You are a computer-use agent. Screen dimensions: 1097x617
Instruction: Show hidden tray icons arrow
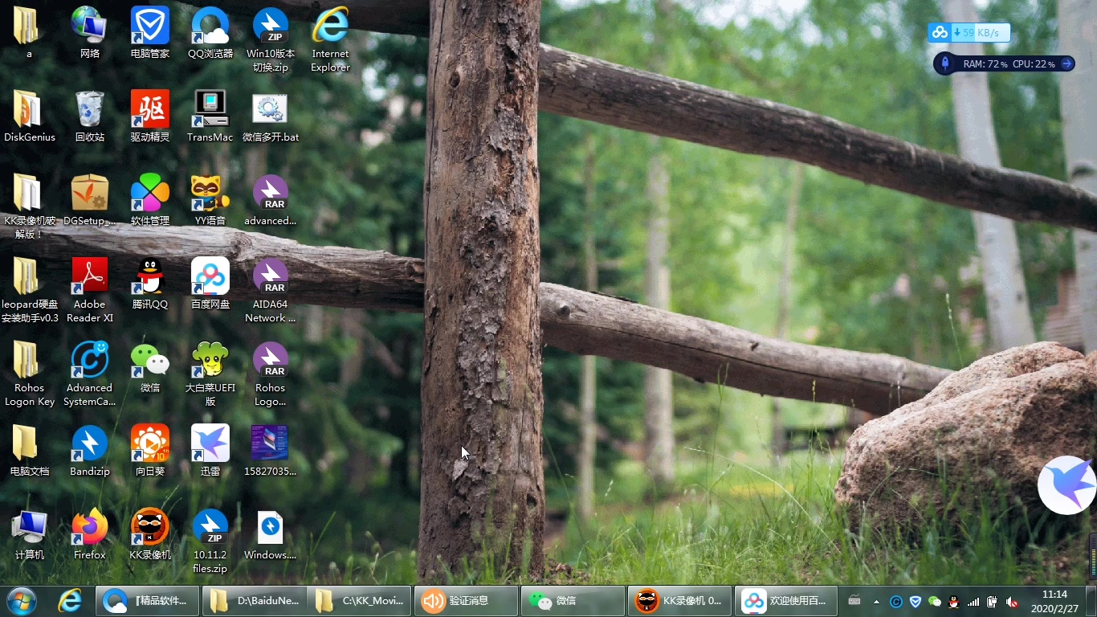[876, 601]
